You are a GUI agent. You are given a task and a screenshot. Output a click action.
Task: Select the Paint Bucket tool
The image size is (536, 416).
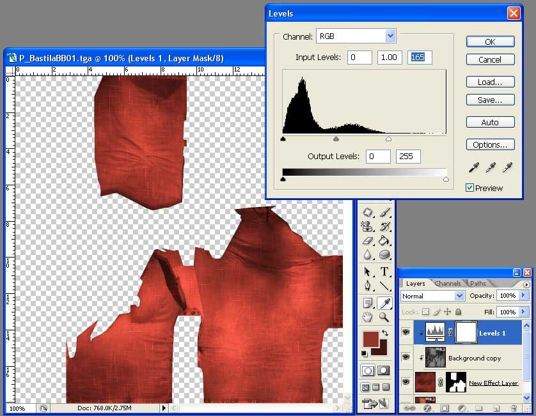point(384,241)
